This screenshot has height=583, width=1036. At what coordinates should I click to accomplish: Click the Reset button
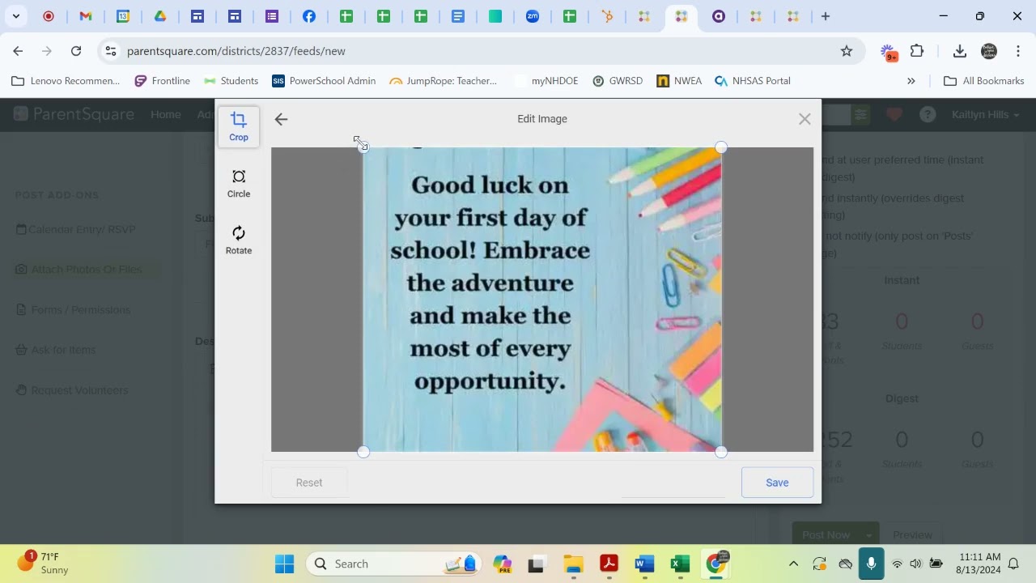tap(309, 483)
